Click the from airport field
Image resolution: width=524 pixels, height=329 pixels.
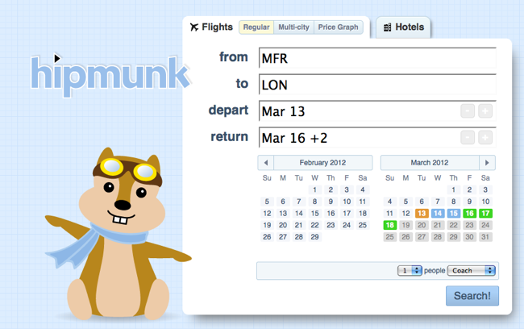point(377,59)
